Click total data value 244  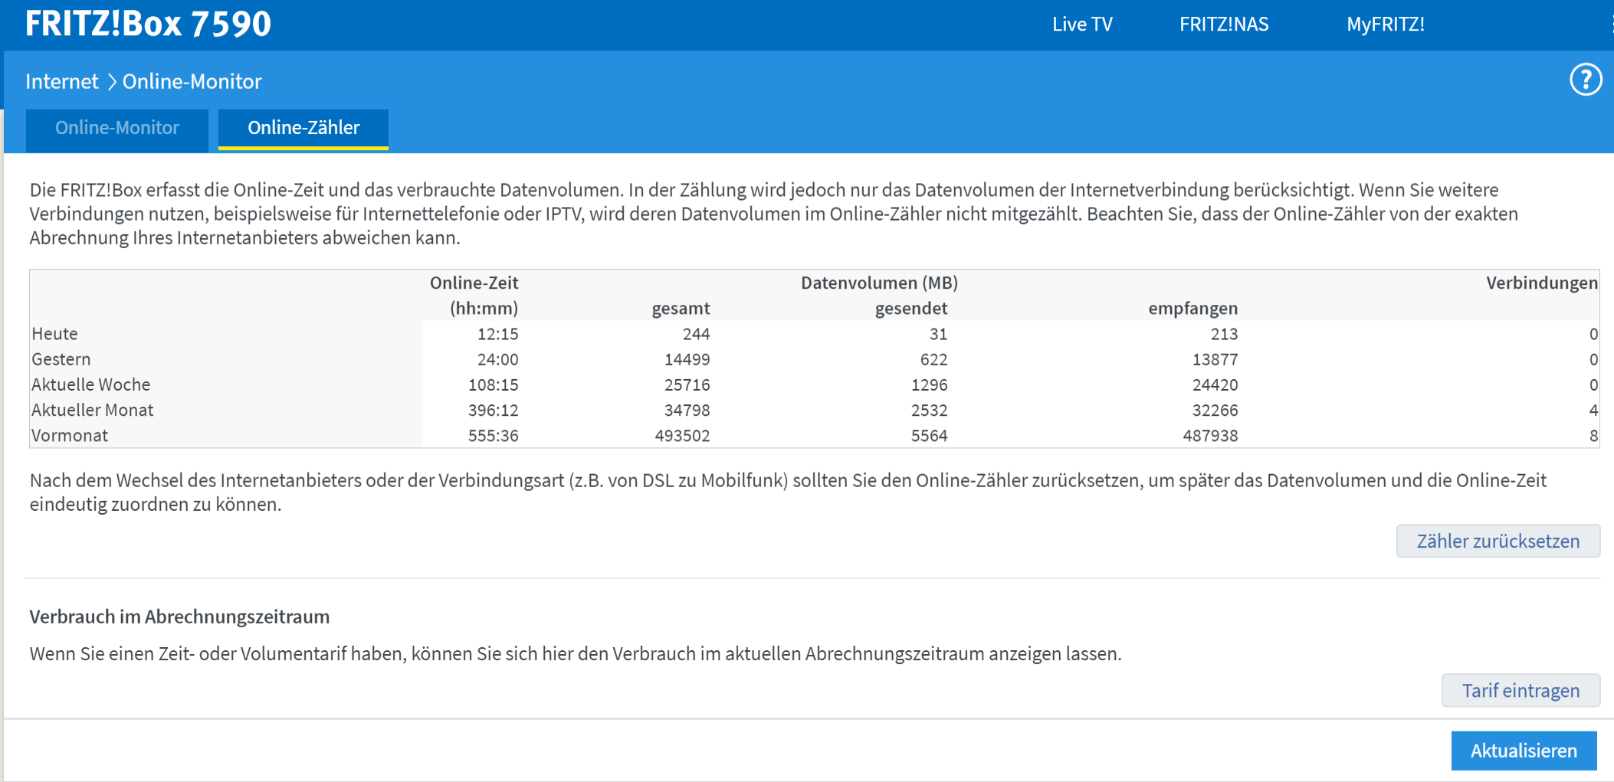click(696, 334)
